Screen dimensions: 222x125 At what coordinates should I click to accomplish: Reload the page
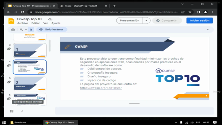click(23, 12)
